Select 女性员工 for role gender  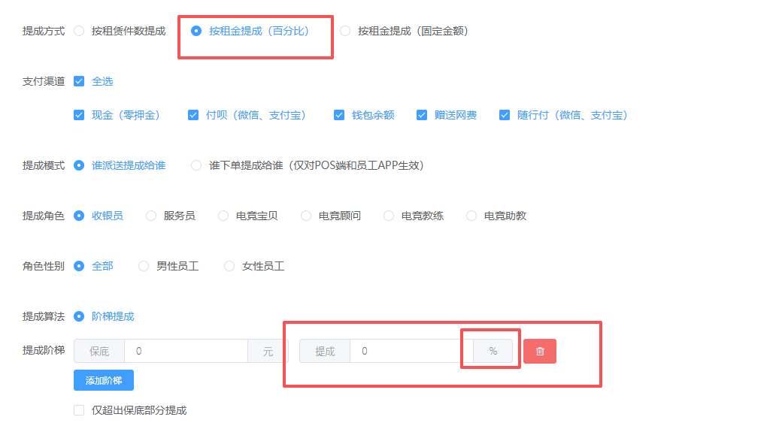point(229,267)
